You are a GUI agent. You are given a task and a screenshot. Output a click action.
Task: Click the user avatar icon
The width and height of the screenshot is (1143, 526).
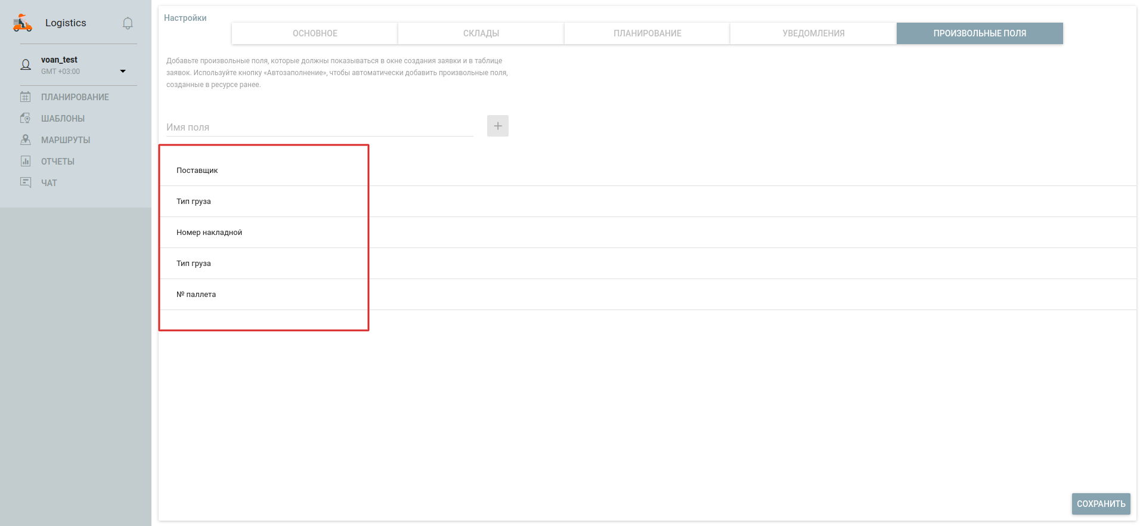pos(26,65)
